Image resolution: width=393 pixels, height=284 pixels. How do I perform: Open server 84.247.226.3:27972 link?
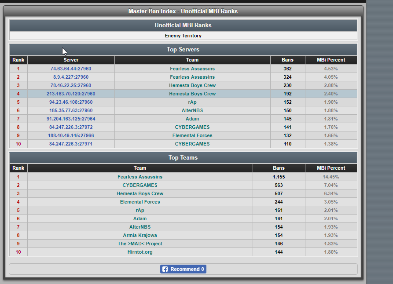(71, 127)
